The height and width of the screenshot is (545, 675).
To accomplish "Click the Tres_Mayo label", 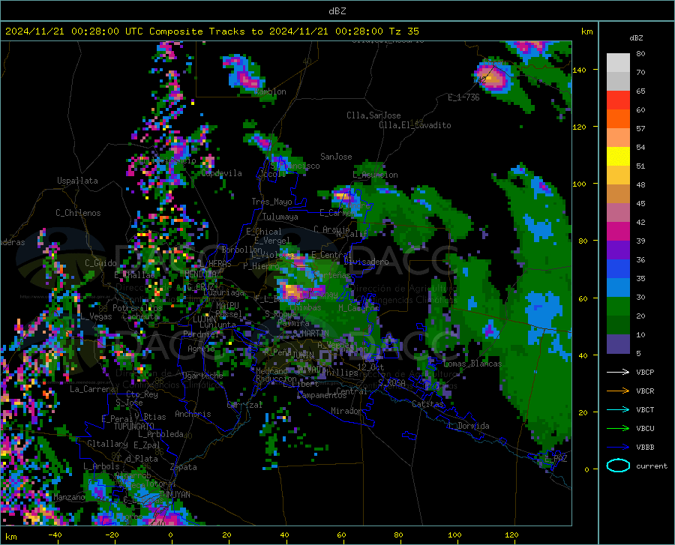I will [271, 202].
